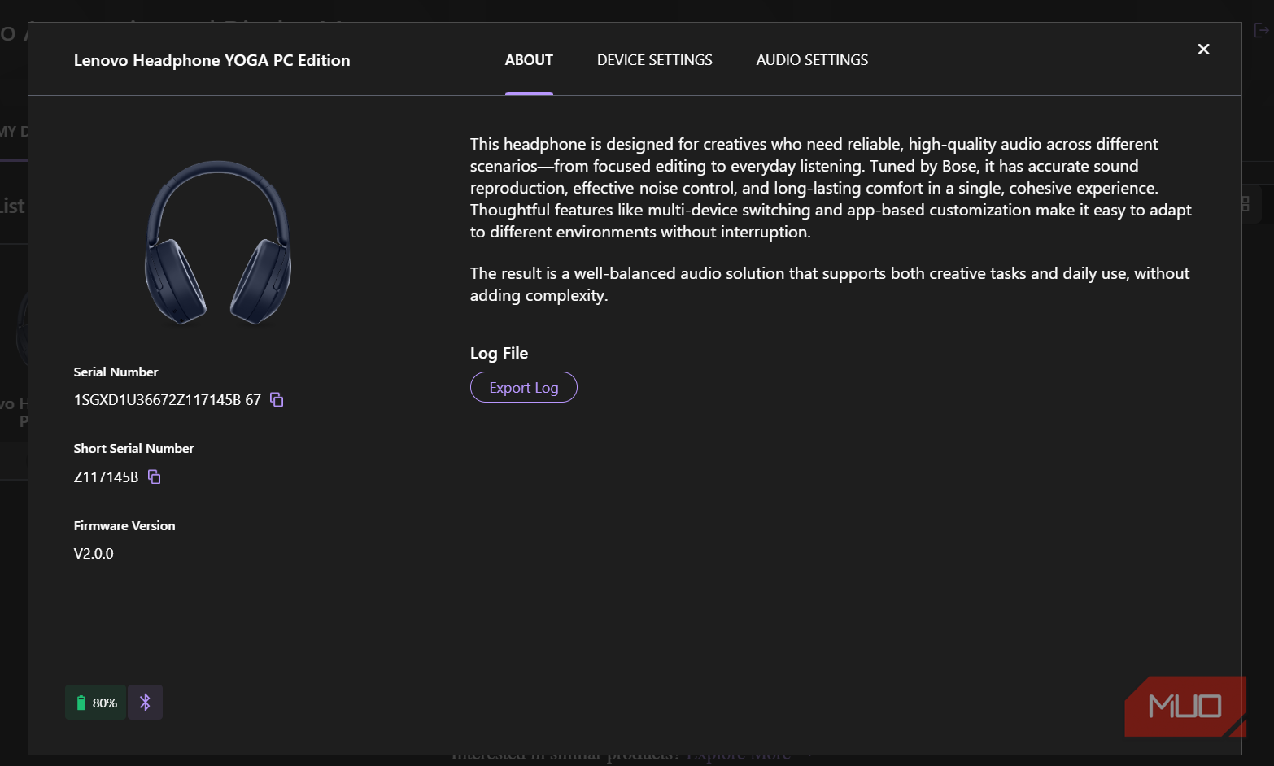The width and height of the screenshot is (1274, 766).
Task: Click the 80% battery indicator
Action: pos(96,703)
